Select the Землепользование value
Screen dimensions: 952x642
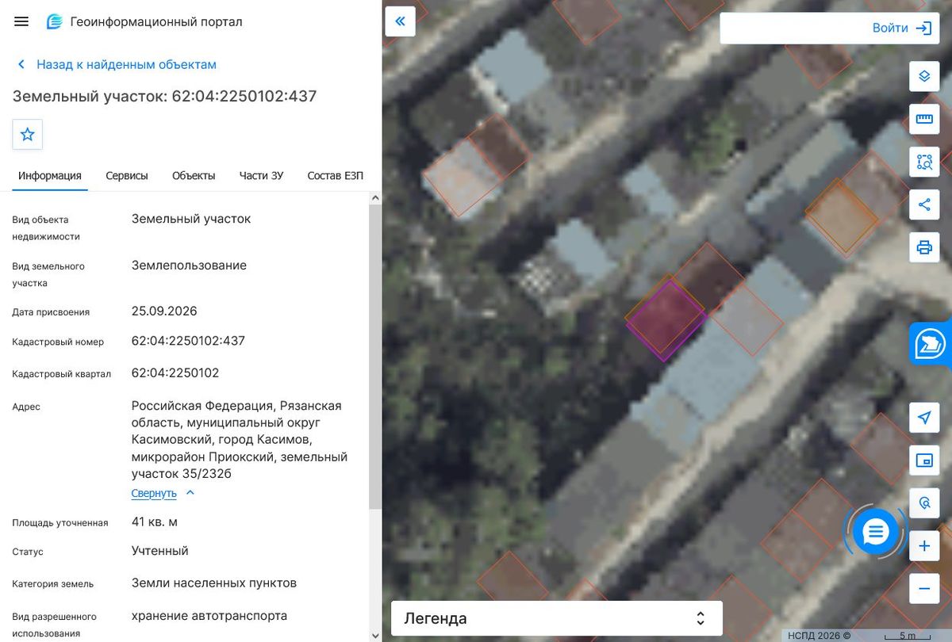coord(189,265)
